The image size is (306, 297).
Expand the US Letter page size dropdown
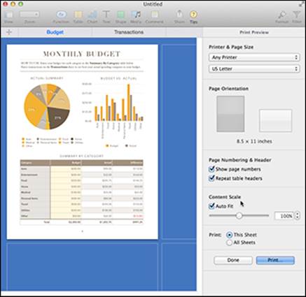(x=254, y=68)
